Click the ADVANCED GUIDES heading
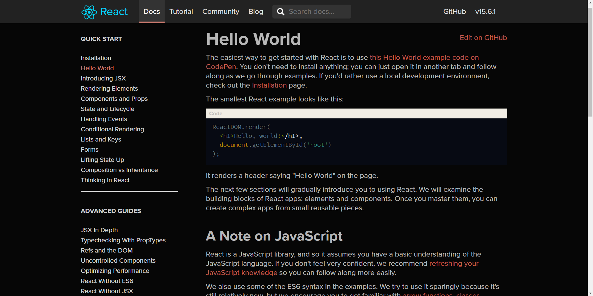Viewport: 593px width, 296px height. [x=111, y=211]
